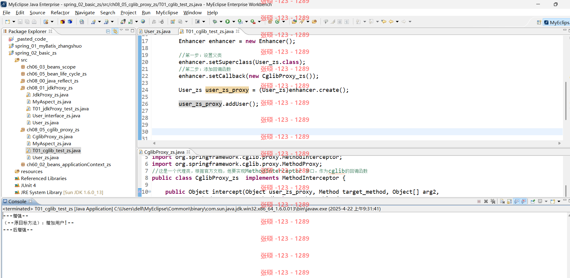The image size is (570, 278).
Task: Click the globe web browser toolbar icon
Action: (143, 22)
